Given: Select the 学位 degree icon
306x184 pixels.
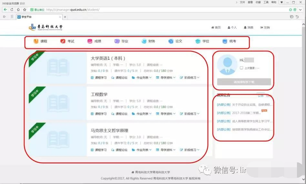Looking at the screenshot, I should tap(198, 41).
